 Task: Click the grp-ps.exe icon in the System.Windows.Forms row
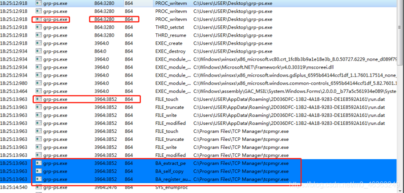pos(39,91)
